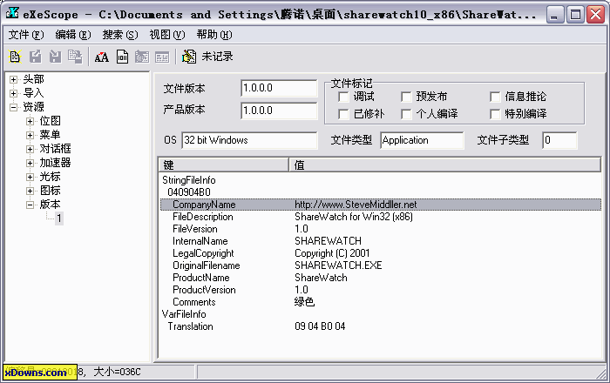Select the 图标 tree label

click(x=51, y=191)
